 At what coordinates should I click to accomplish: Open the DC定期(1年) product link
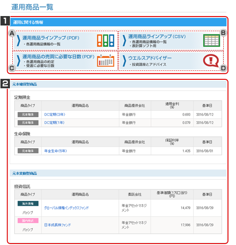[54, 123]
